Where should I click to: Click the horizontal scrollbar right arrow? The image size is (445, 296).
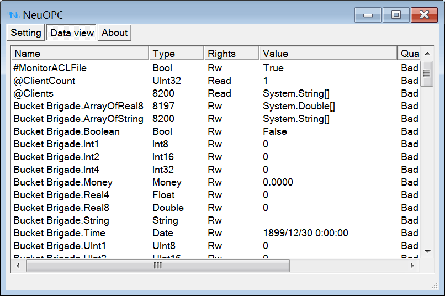412,266
